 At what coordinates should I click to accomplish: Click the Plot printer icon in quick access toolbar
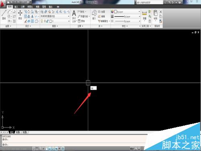[x=28, y=2]
